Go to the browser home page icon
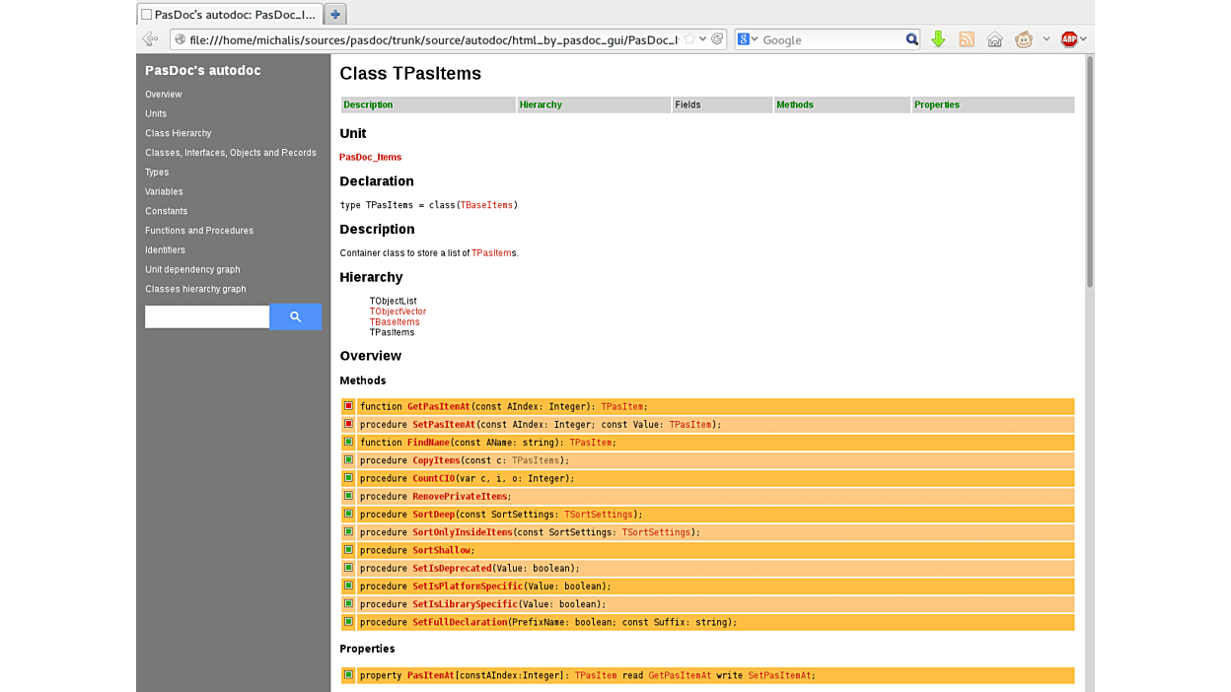This screenshot has width=1231, height=692. coord(994,39)
